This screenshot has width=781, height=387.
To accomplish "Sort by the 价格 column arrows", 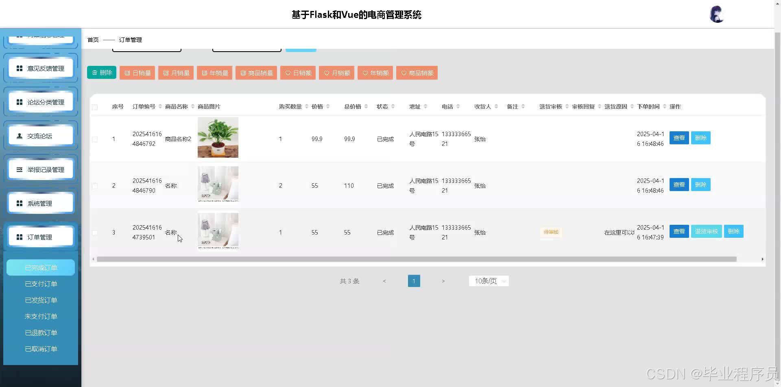I will (x=328, y=107).
